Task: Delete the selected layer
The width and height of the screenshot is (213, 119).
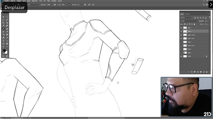Action: [207, 72]
